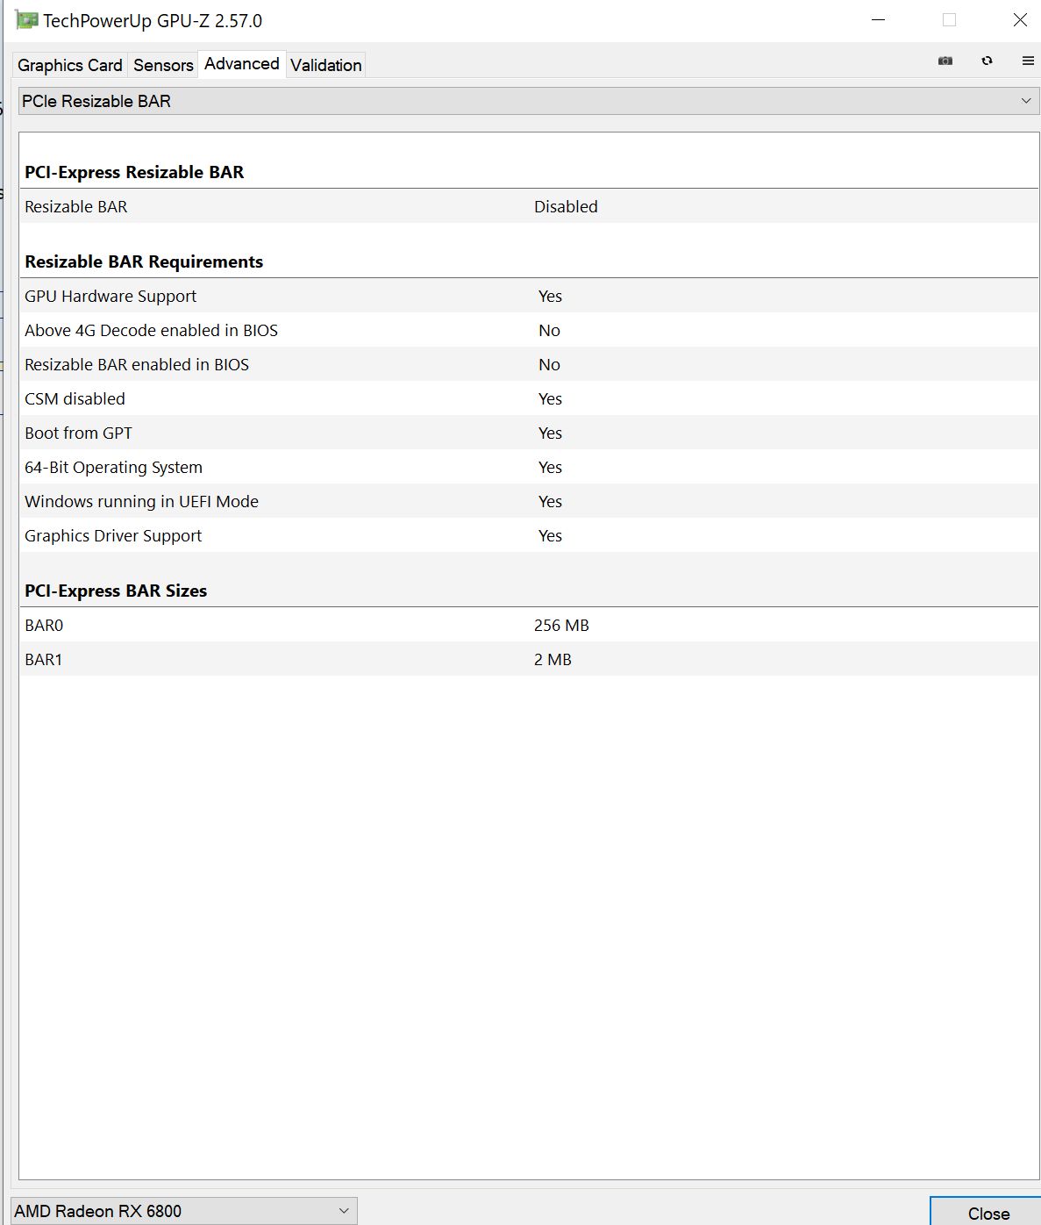Screen dimensions: 1041x1225
Task: Click the PCI-Express Resizable BAR section heading
Action: pyautogui.click(x=134, y=172)
